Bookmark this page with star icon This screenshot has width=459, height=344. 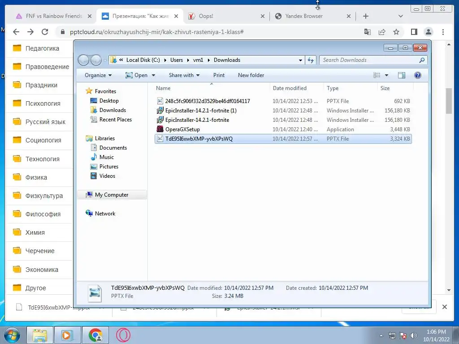396,32
